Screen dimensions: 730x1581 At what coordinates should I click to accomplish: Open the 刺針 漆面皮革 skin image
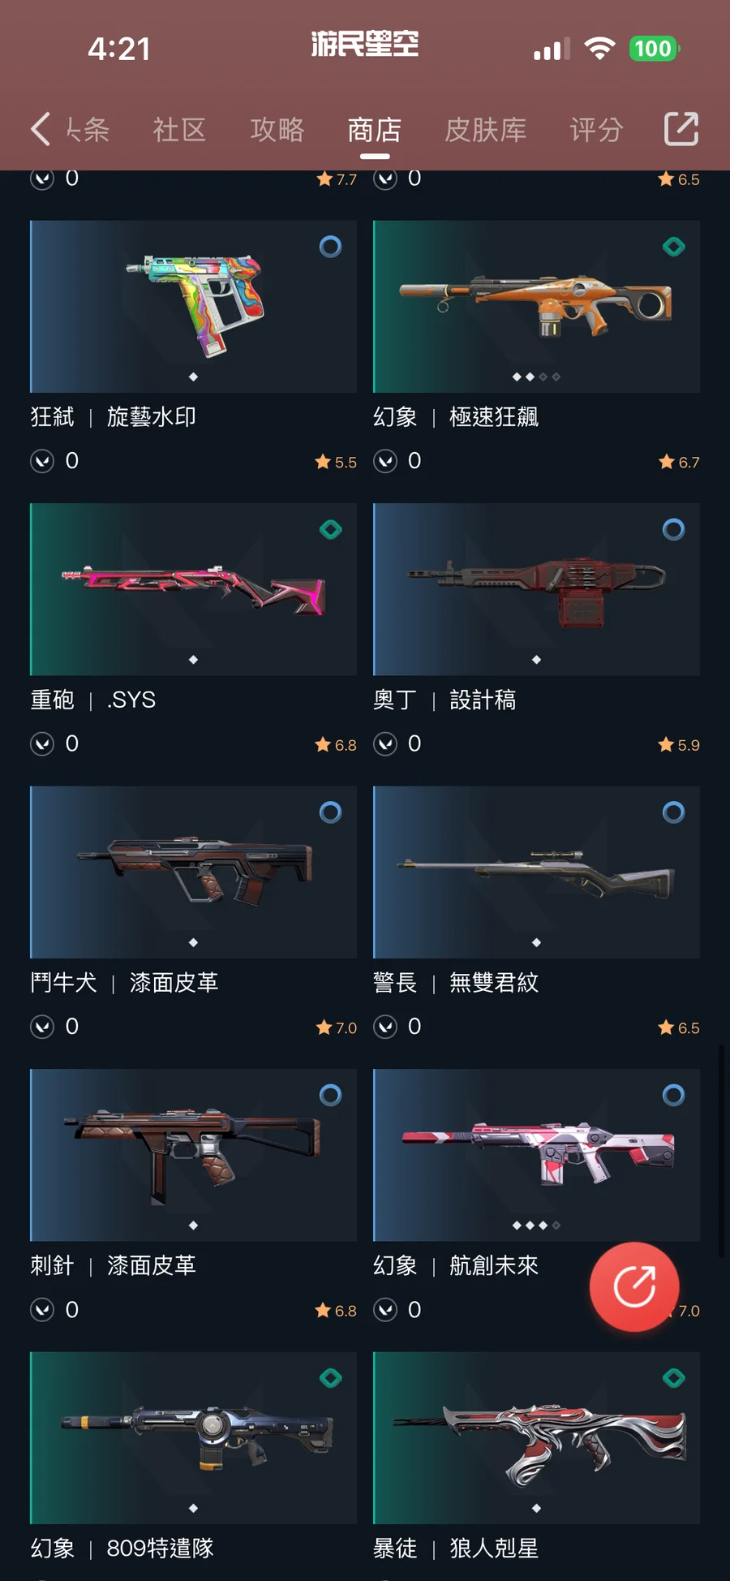(x=193, y=1155)
